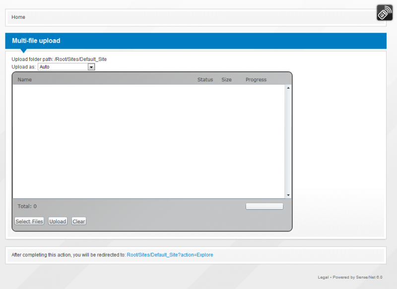The image size is (397, 289).
Task: Go to Home breadcrumb
Action: pyautogui.click(x=18, y=17)
